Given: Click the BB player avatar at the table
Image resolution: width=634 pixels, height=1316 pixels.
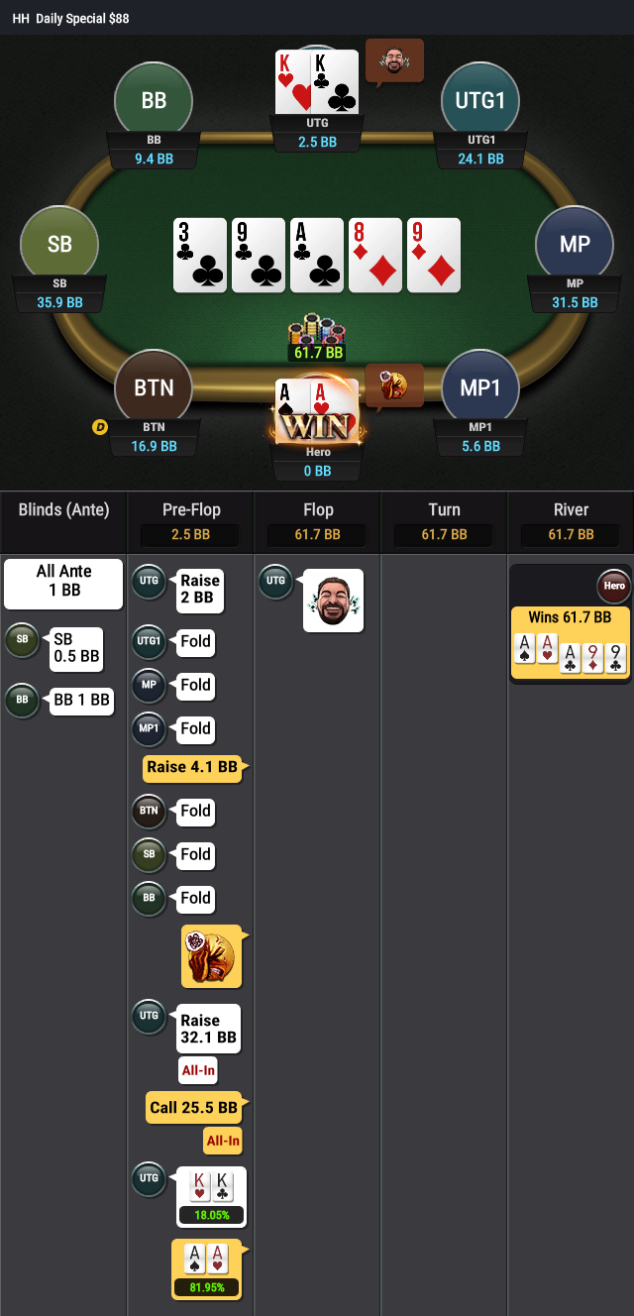Looking at the screenshot, I should coord(154,100).
